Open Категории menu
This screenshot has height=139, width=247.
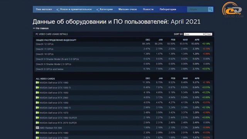106,9
